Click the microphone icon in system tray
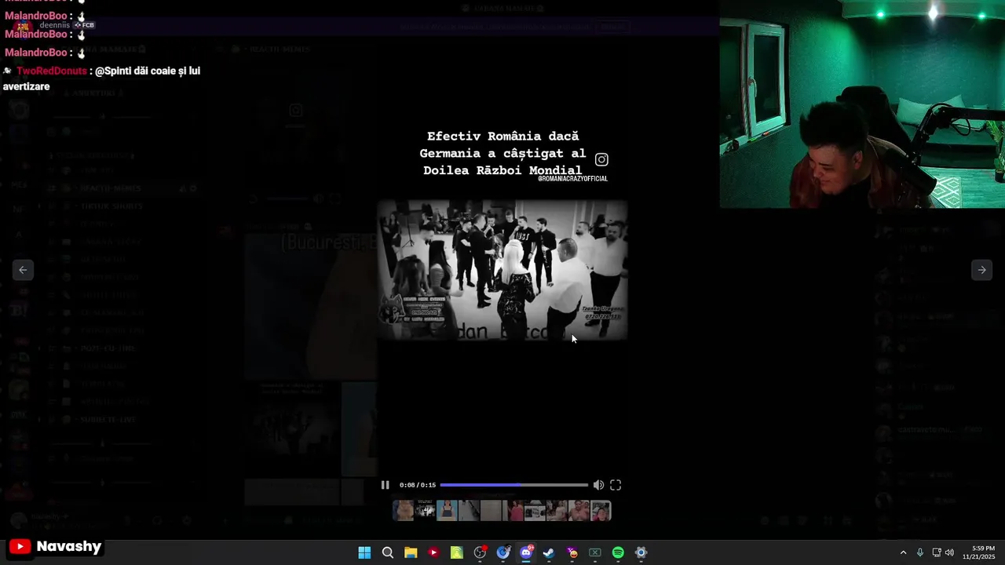Viewport: 1005px width, 565px height. (x=920, y=552)
